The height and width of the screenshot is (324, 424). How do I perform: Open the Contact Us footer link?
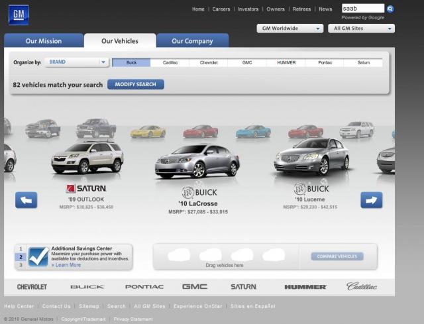tap(56, 306)
